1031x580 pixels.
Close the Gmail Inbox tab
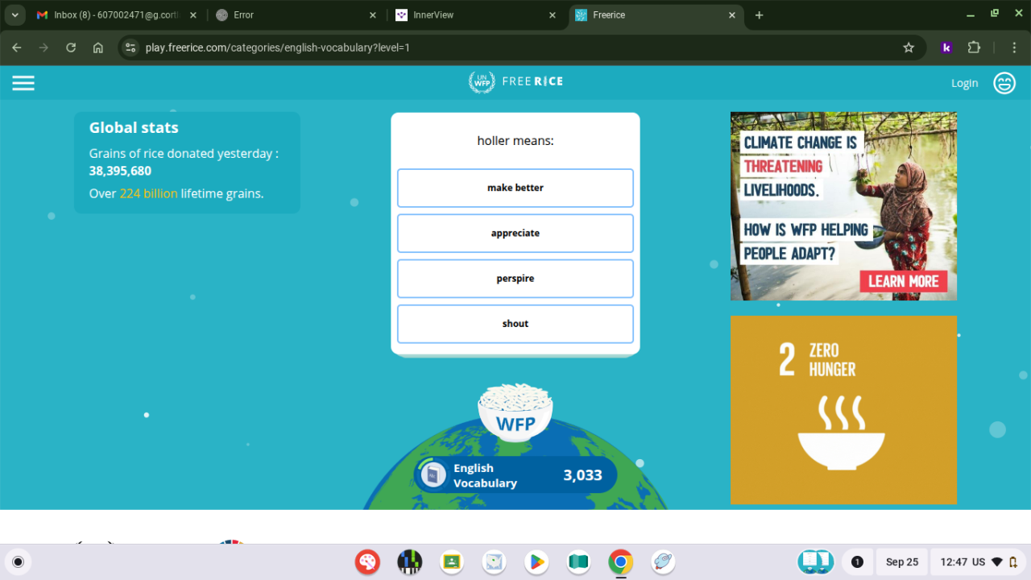tap(193, 15)
